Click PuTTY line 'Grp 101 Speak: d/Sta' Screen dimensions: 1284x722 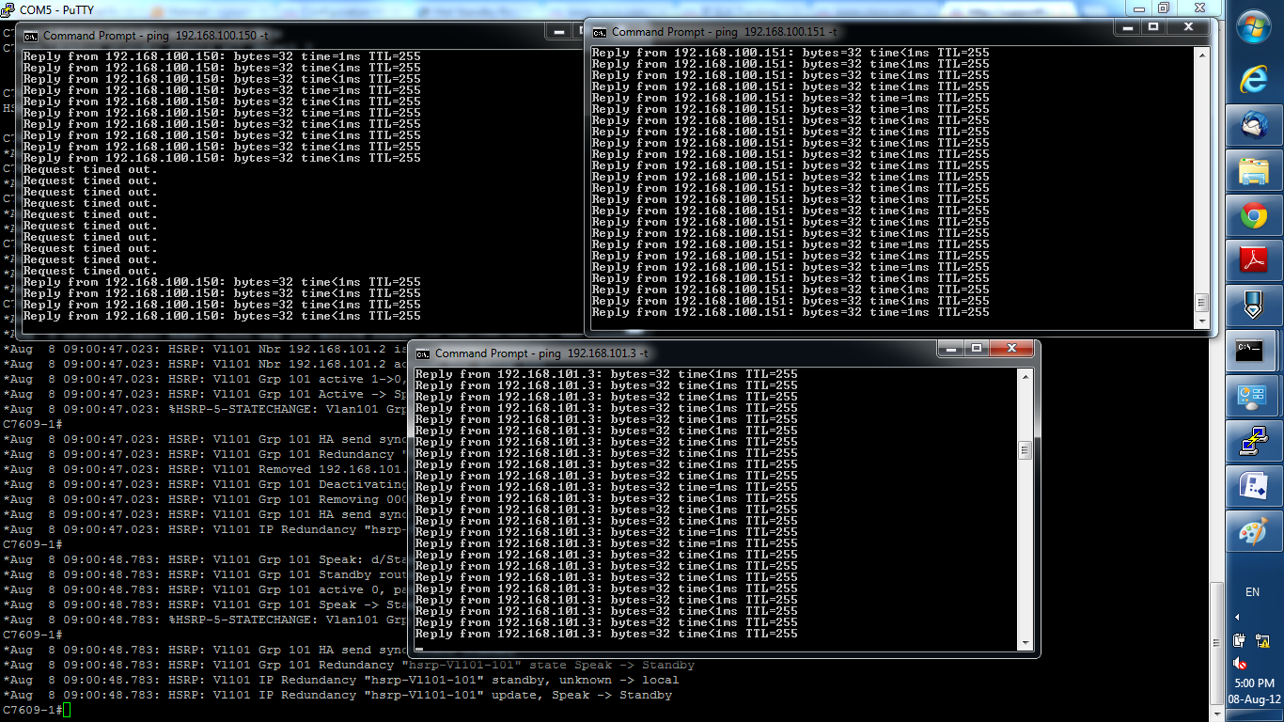tap(204, 559)
